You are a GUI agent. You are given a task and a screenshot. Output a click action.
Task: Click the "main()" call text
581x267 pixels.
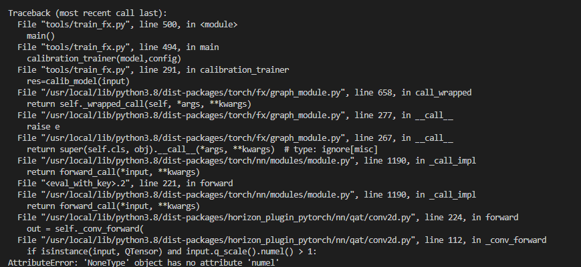[41, 36]
